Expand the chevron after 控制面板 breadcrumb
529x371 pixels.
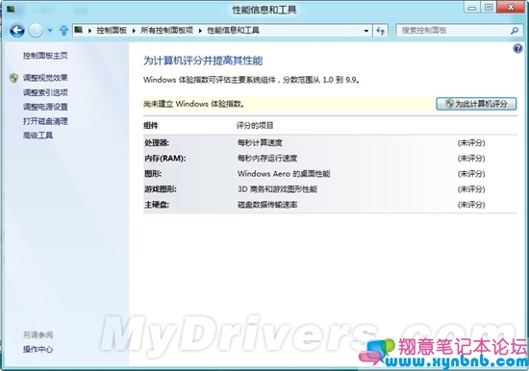[134, 31]
